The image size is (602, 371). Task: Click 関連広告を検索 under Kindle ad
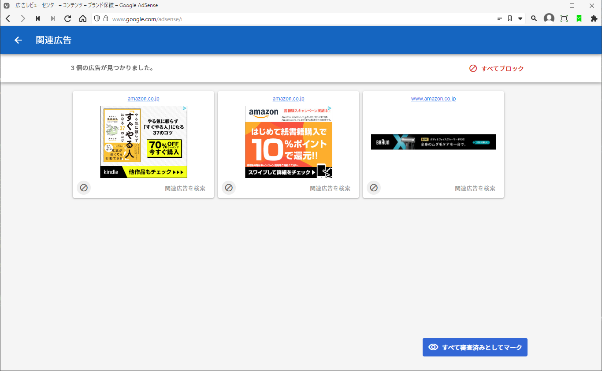tap(185, 188)
